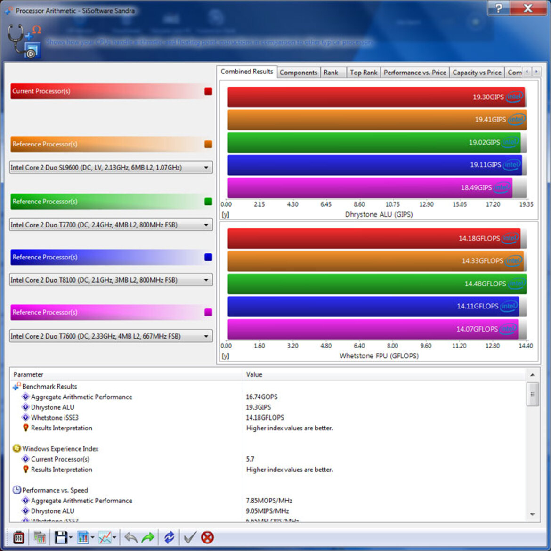Open Performance vs. Price tab

click(x=414, y=73)
